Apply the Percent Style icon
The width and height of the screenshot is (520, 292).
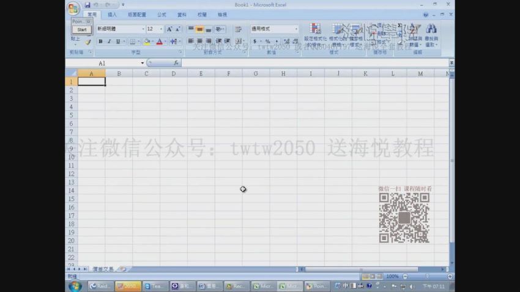click(x=267, y=42)
